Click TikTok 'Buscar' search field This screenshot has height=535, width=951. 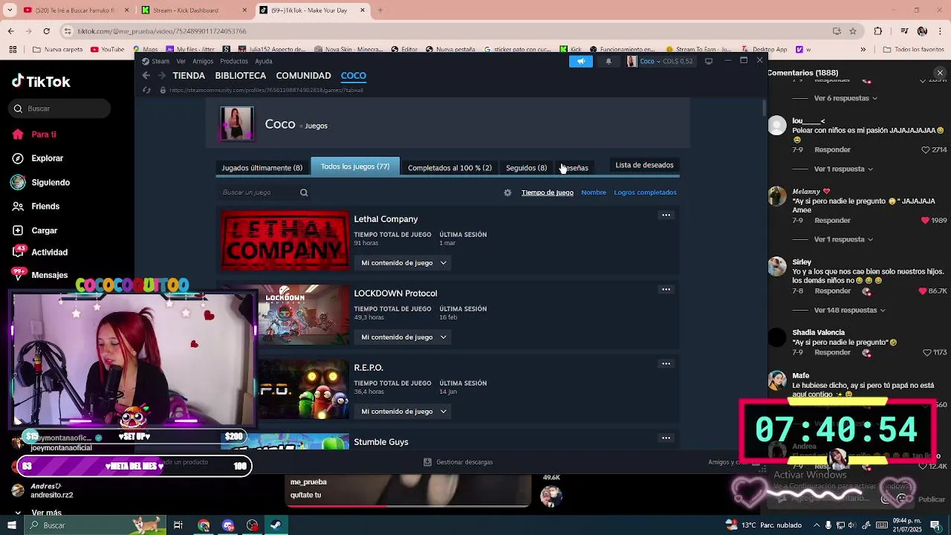click(x=61, y=108)
